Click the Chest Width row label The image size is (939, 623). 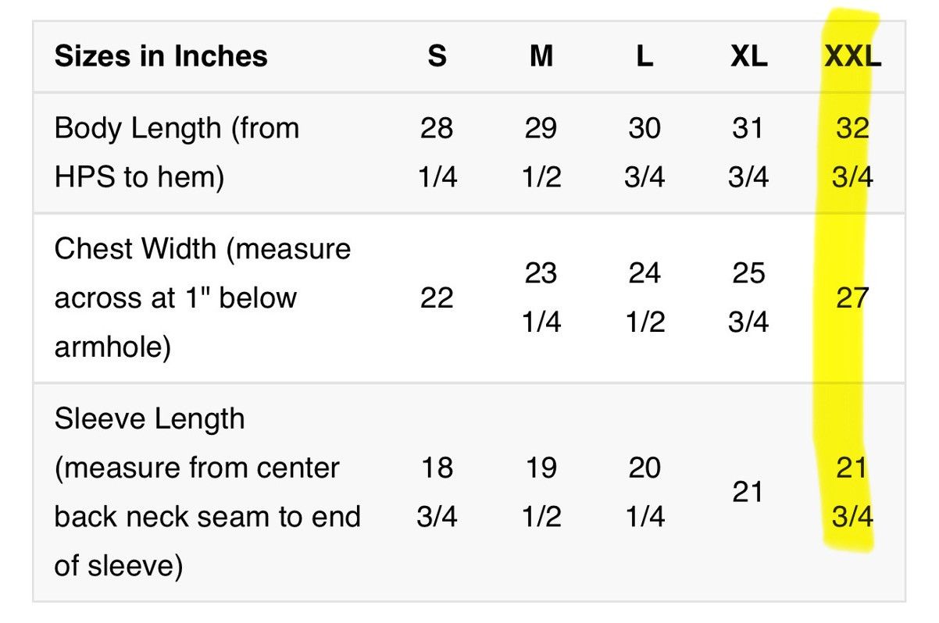pos(203,297)
